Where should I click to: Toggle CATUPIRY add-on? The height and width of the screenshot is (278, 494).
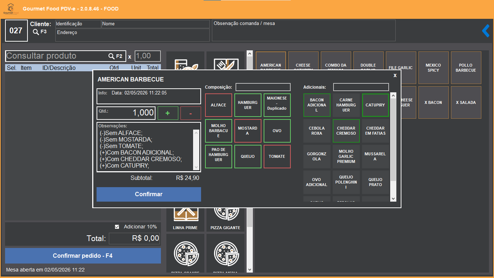pos(375,105)
